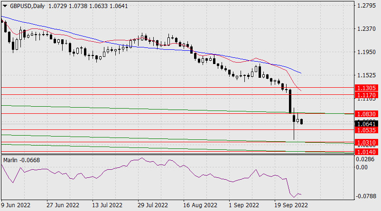Click the 1.0310 red price level label
The image size is (381, 211).
(x=366, y=143)
